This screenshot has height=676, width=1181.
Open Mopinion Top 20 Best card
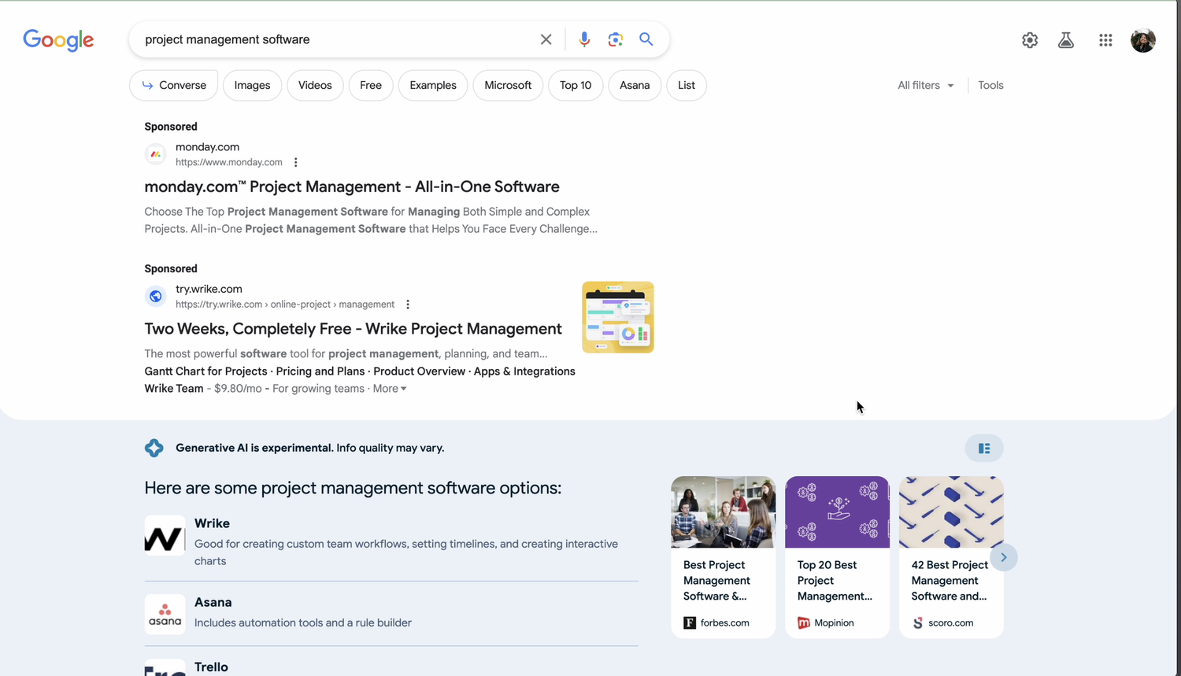click(837, 557)
